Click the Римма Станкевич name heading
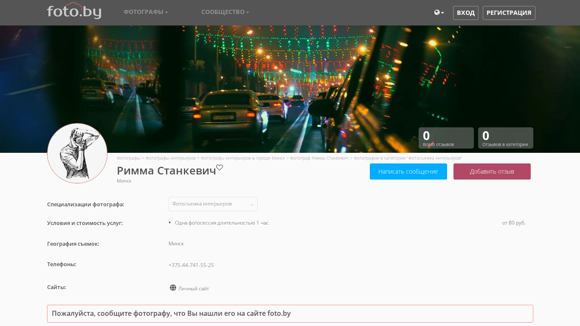 [x=166, y=171]
